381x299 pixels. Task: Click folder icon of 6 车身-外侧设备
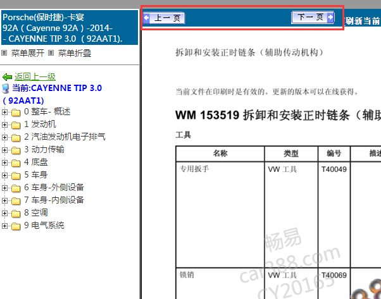point(16,188)
